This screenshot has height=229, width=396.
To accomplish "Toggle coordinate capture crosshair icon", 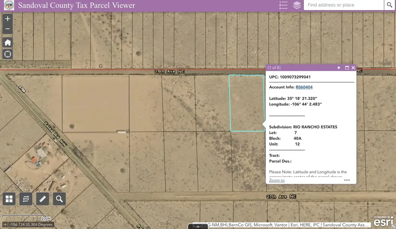I will coord(5,224).
